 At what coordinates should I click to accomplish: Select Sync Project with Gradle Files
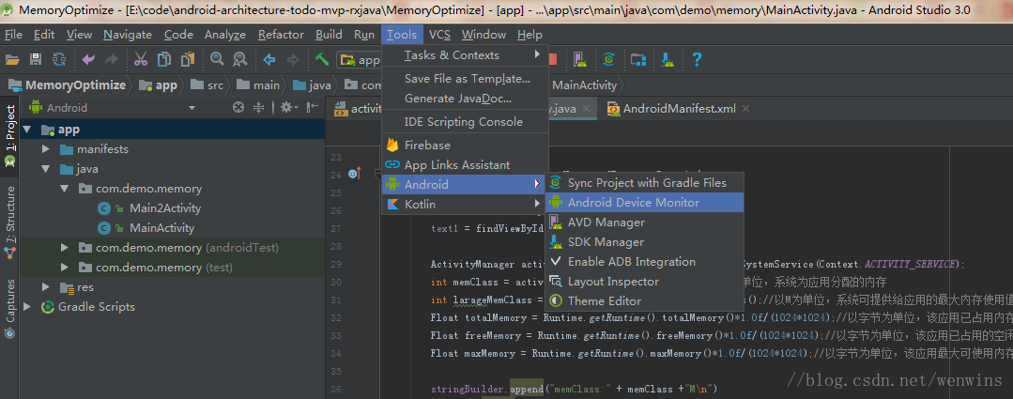tap(645, 183)
